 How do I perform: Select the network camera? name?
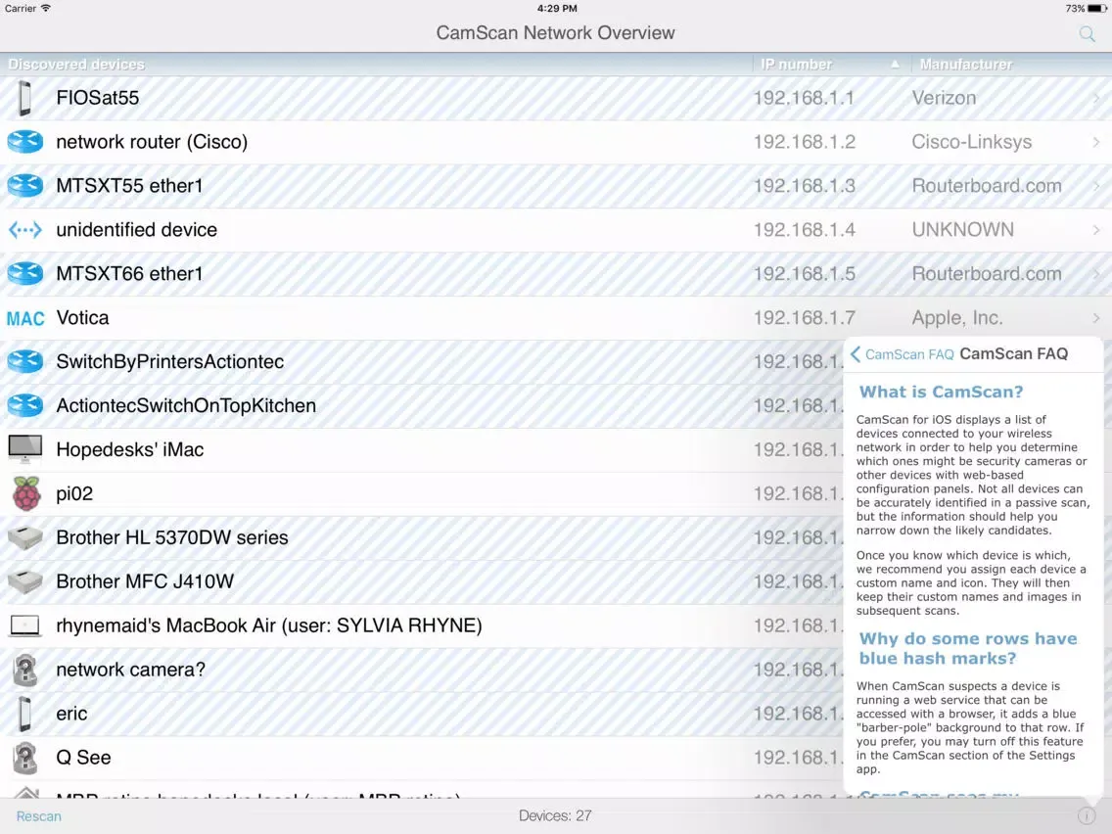pos(131,670)
